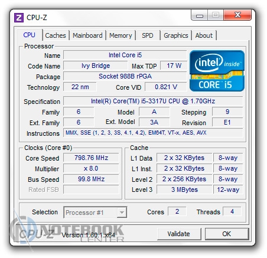Select the CPU tab
The height and width of the screenshot is (258, 267).
tap(29, 35)
